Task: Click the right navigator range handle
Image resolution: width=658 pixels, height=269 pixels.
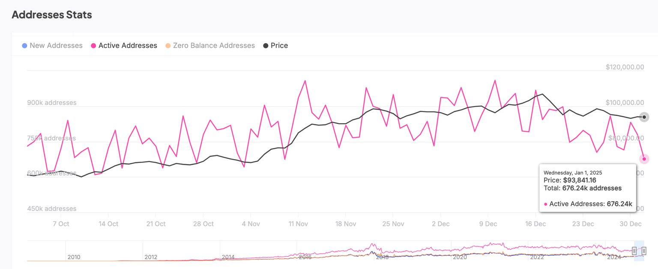Action: click(644, 251)
